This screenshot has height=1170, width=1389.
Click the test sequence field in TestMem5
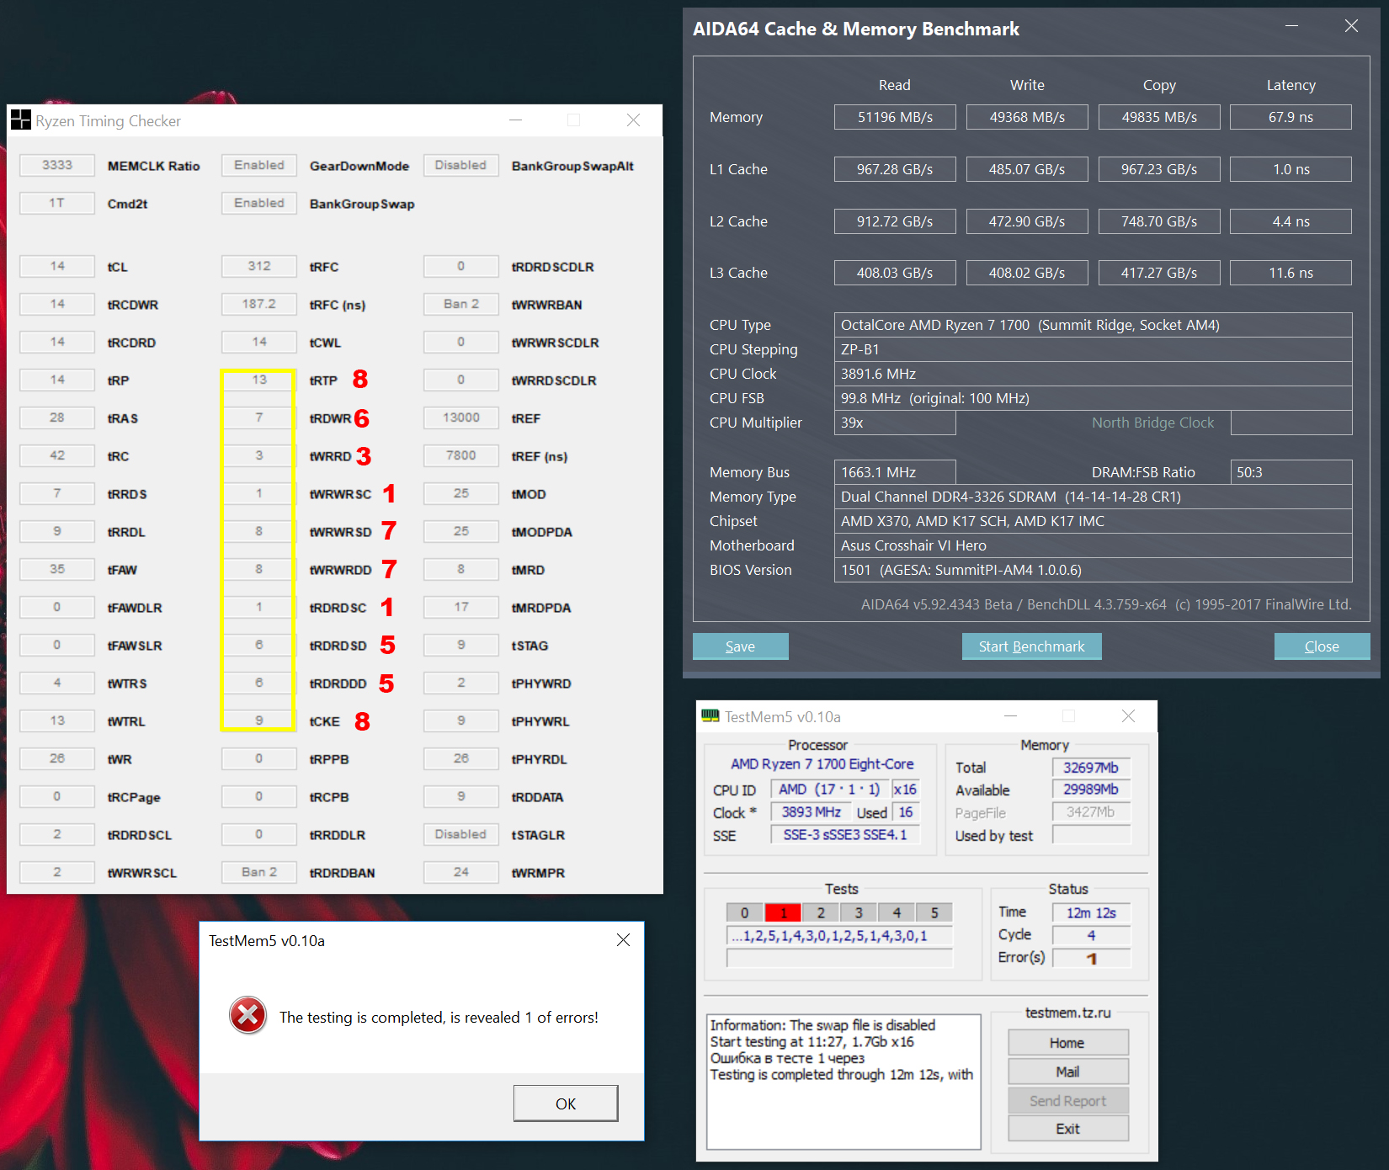click(839, 936)
